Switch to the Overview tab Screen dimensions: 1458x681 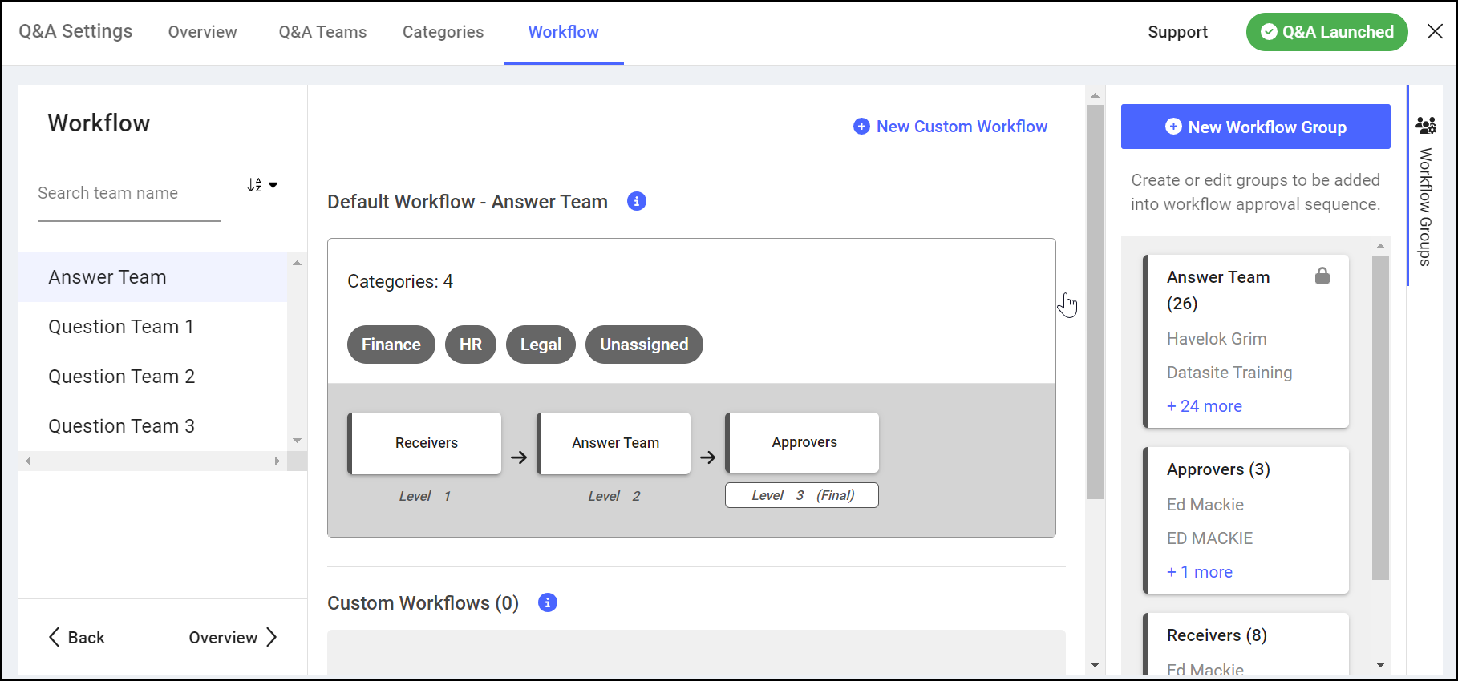tap(202, 32)
